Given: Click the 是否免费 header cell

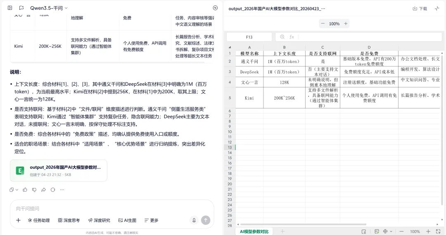Looking at the screenshot, I should tap(369, 53).
